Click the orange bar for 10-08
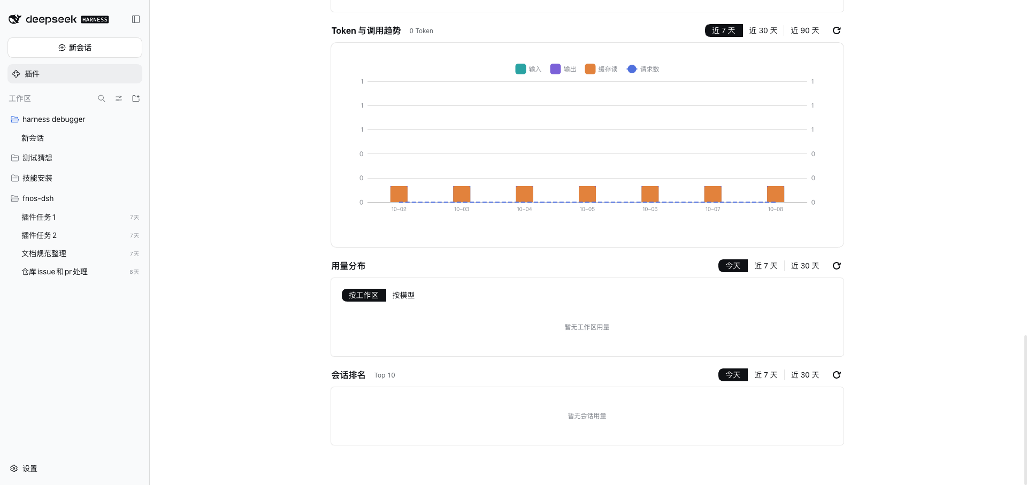 pyautogui.click(x=776, y=194)
